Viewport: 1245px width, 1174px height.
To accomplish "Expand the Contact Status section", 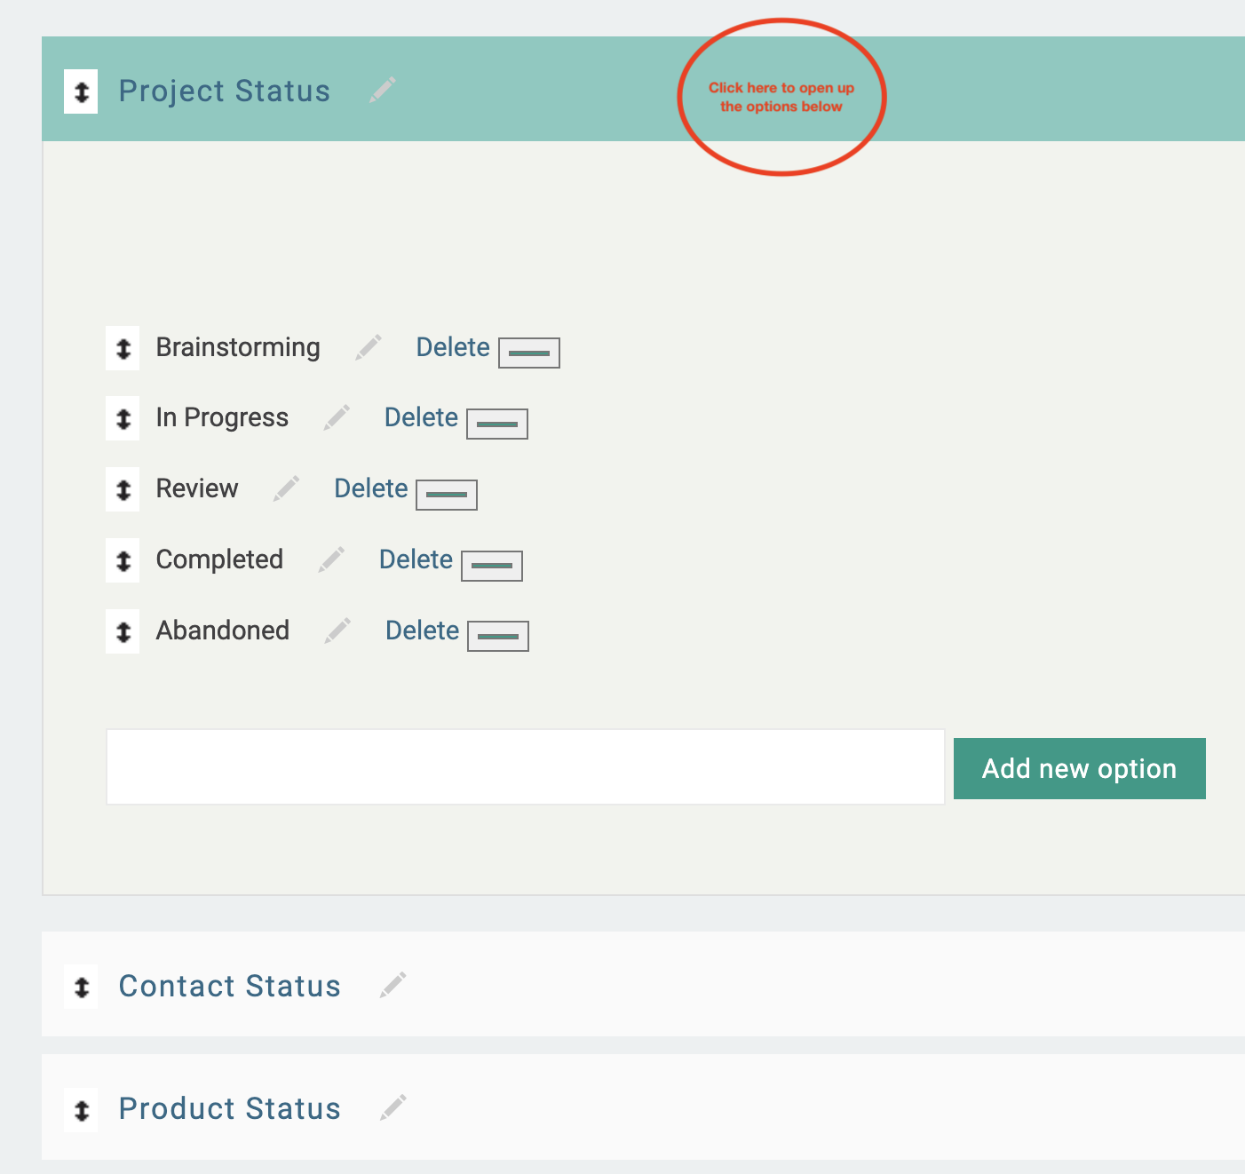I will (x=781, y=985).
